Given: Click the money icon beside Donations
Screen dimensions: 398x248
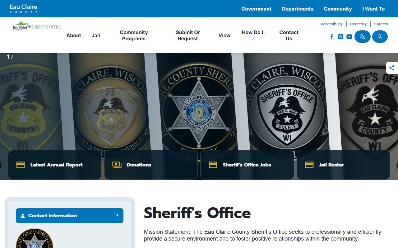Looking at the screenshot, I should click(x=117, y=165).
